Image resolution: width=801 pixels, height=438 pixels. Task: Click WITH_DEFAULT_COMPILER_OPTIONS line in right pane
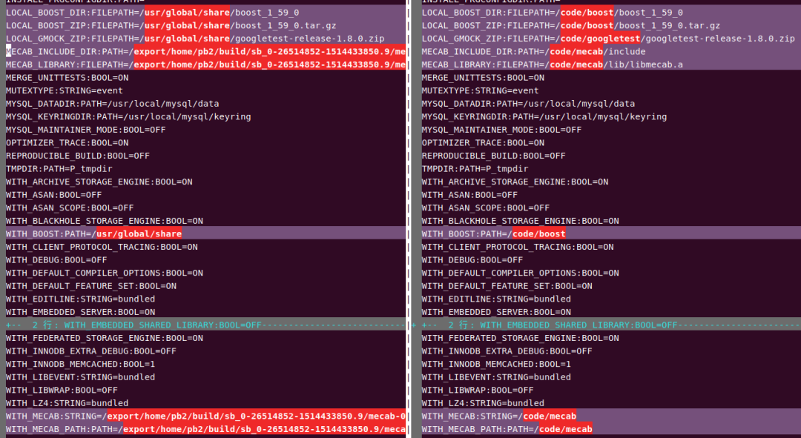pyautogui.click(x=520, y=273)
